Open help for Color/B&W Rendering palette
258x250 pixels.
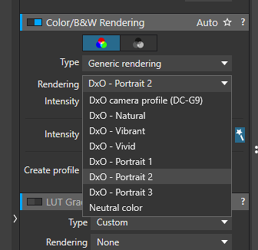click(x=243, y=22)
